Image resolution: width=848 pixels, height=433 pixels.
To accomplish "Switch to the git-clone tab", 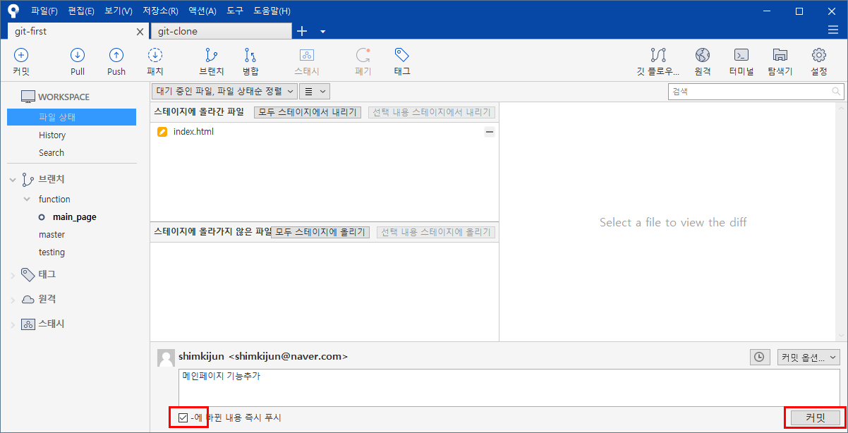I will pos(220,31).
